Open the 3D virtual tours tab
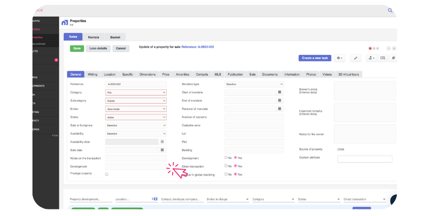Viewport: 433px width, 216px height. 349,75
